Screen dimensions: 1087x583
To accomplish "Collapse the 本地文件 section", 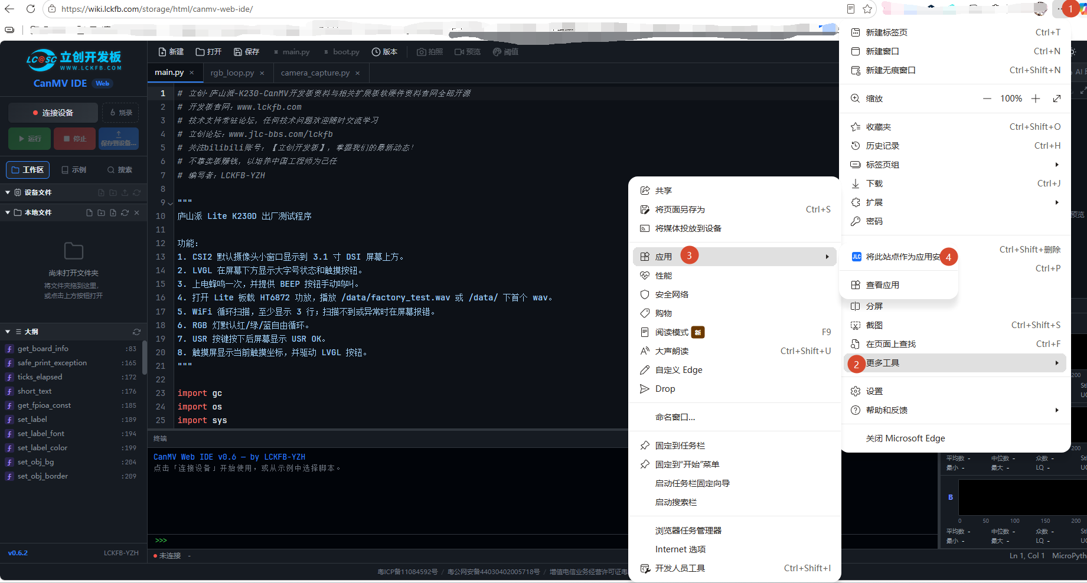I will 8,212.
